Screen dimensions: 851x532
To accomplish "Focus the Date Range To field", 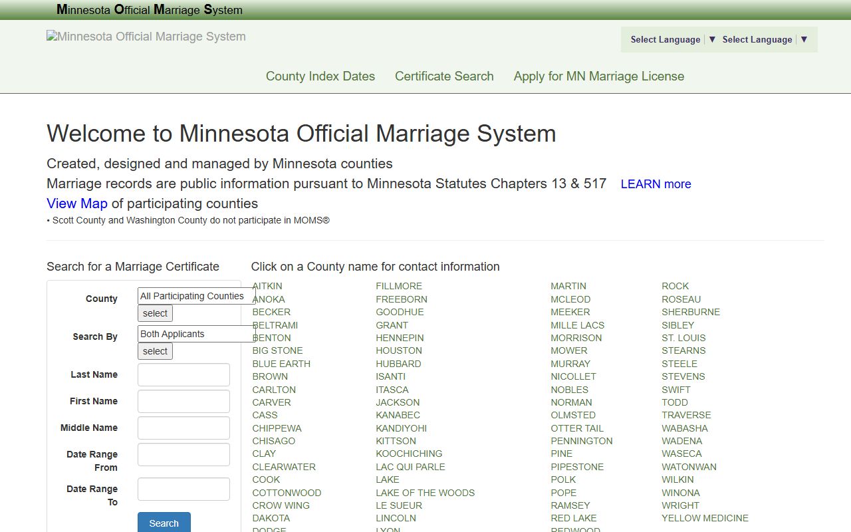I will pos(183,489).
